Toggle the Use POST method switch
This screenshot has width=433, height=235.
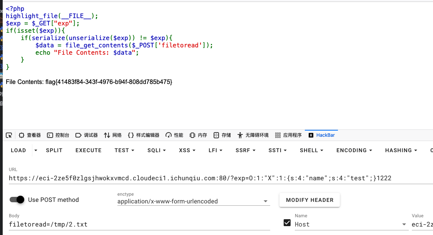[x=17, y=200]
